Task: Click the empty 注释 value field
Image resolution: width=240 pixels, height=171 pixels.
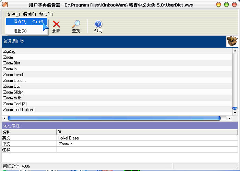Action: (147, 150)
